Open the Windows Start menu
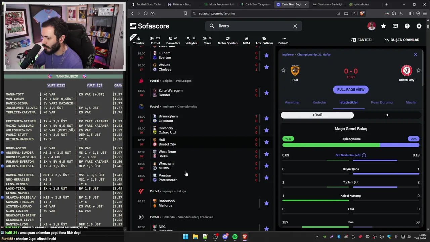This screenshot has width=430, height=242. coord(185,237)
